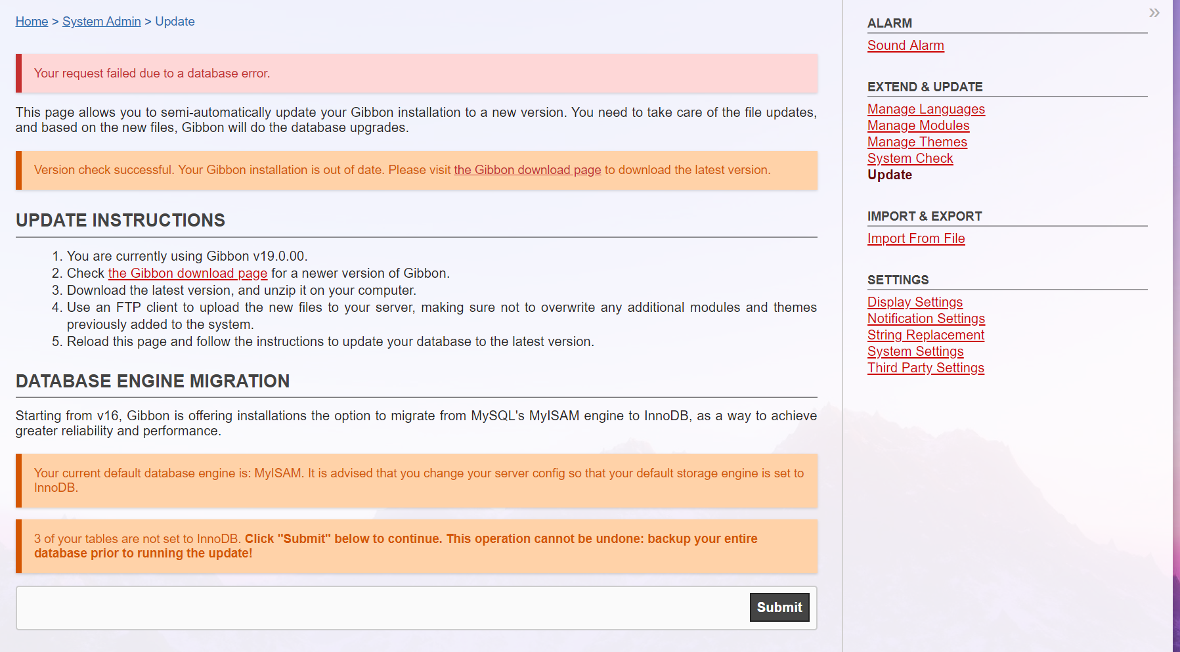Open Third Party Settings link
This screenshot has height=652, width=1180.
(925, 368)
